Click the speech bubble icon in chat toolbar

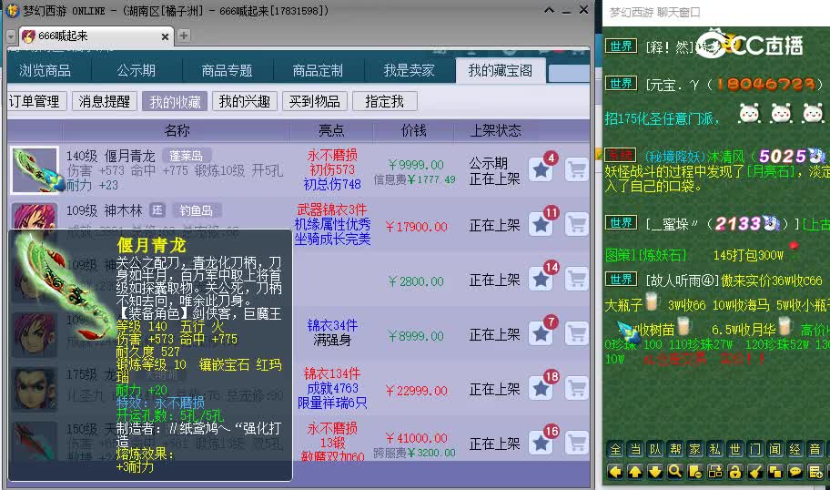click(795, 472)
